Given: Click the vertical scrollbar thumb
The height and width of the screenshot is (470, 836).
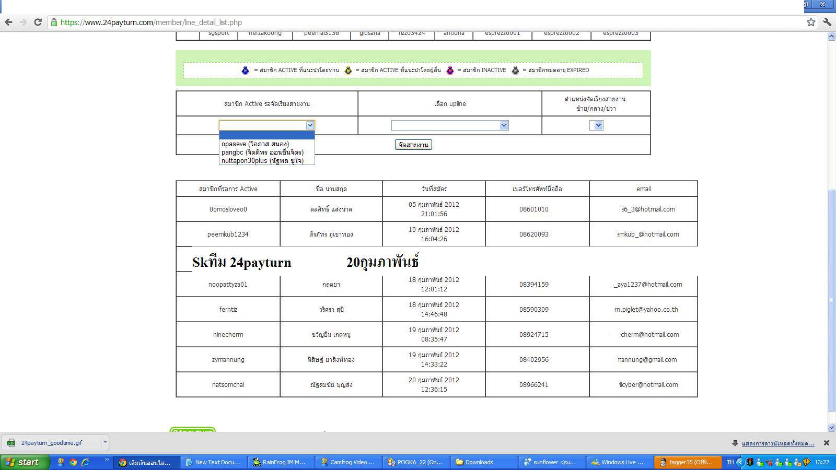Looking at the screenshot, I should pos(831,300).
